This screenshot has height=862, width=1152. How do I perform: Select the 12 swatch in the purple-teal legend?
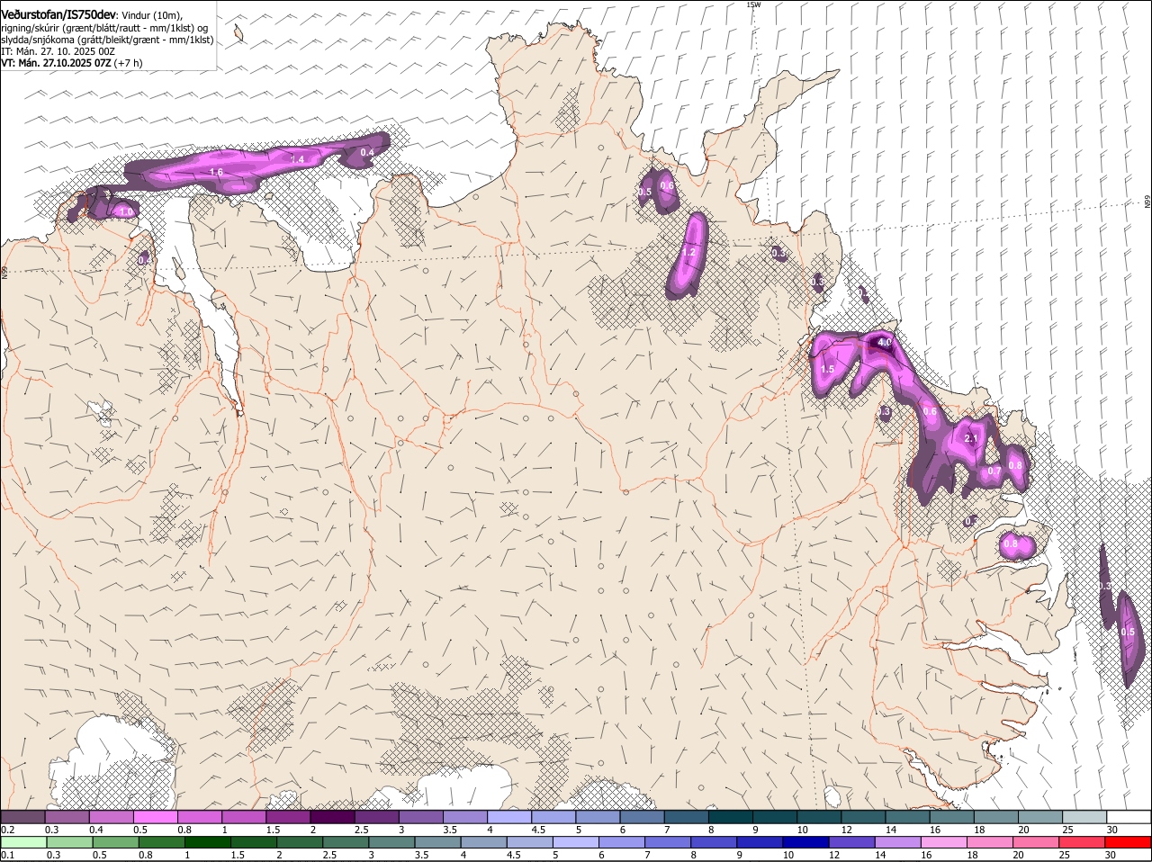pos(864,817)
